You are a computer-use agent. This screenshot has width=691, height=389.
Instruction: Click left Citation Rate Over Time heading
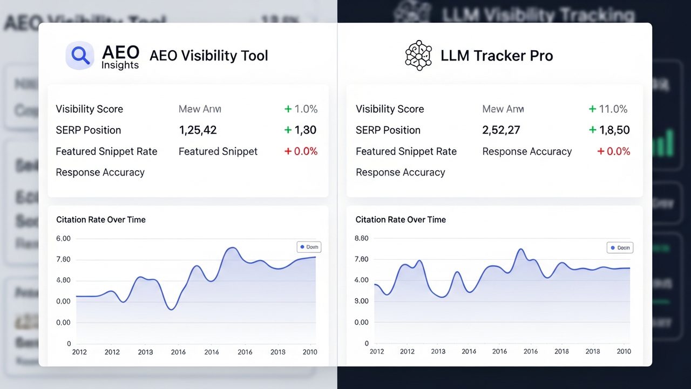101,219
